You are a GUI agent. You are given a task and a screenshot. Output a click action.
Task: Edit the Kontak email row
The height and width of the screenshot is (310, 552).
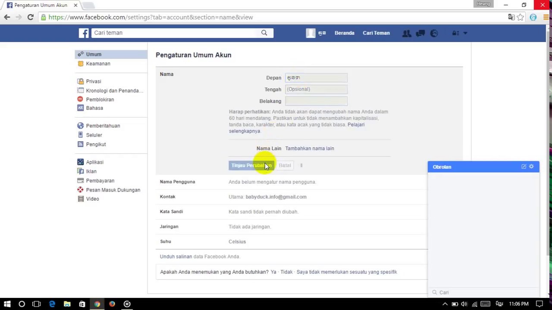pos(292,197)
